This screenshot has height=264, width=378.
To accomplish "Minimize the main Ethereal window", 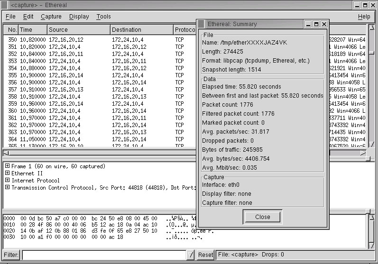I will coord(357,5).
